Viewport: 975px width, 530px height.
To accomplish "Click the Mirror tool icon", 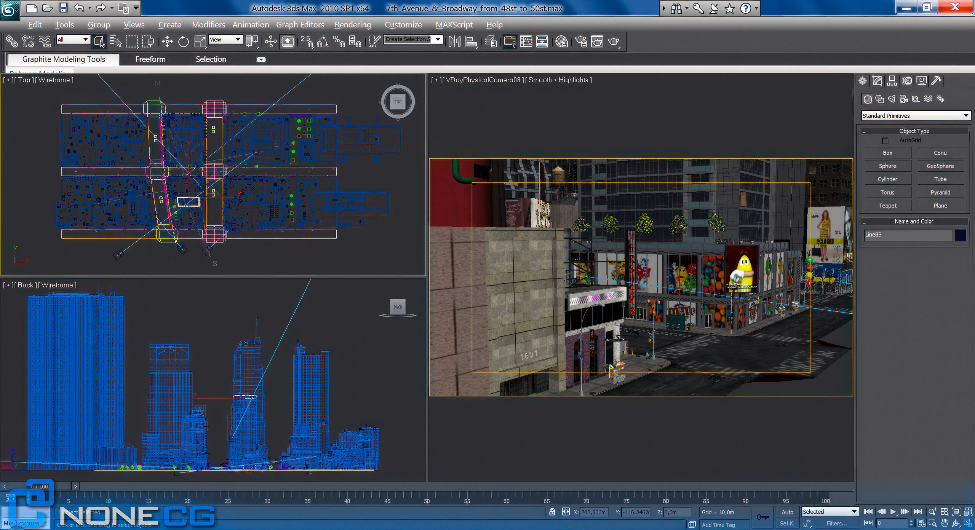I will click(455, 41).
